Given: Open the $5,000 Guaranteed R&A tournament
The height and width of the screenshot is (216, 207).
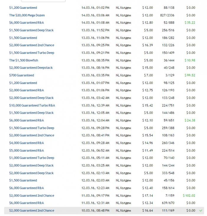Looking at the screenshot, I should click(26, 150).
